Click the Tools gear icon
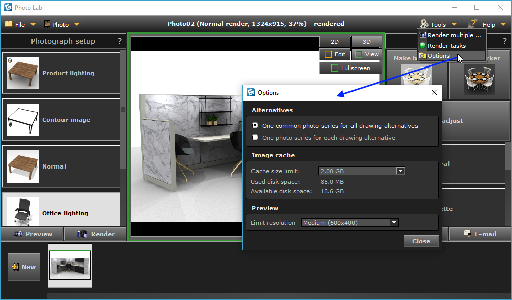512x300 pixels. (x=424, y=24)
